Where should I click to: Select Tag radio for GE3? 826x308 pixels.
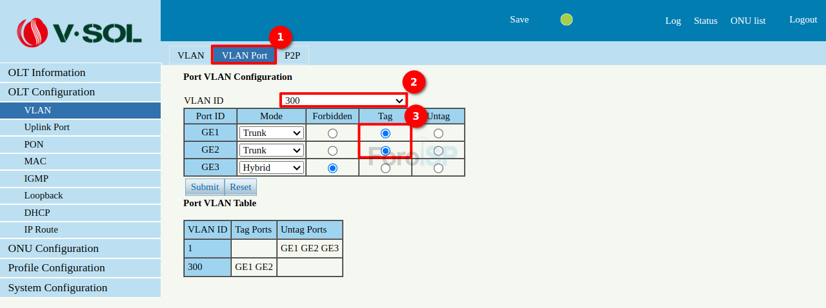pyautogui.click(x=385, y=168)
